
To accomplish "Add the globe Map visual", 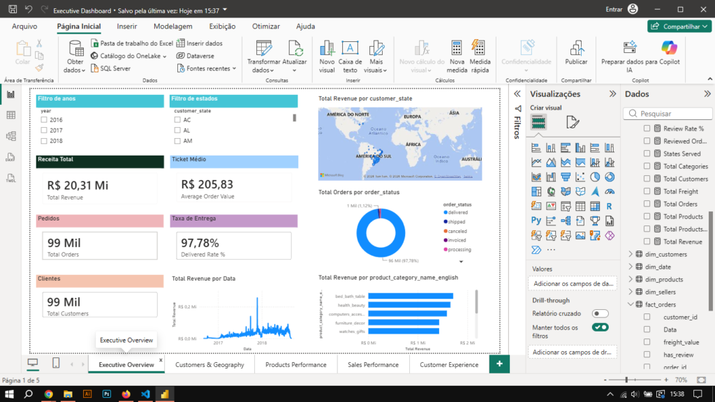I will [551, 191].
